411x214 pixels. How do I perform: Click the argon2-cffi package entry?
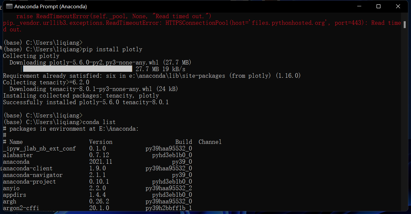[21, 208]
